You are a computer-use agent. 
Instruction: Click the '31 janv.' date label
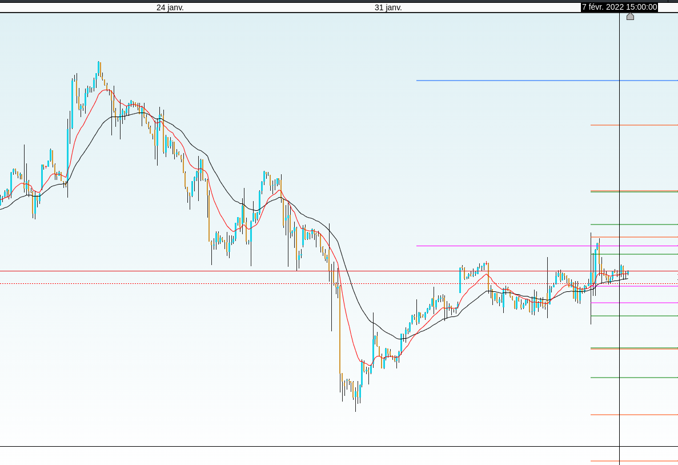click(388, 7)
